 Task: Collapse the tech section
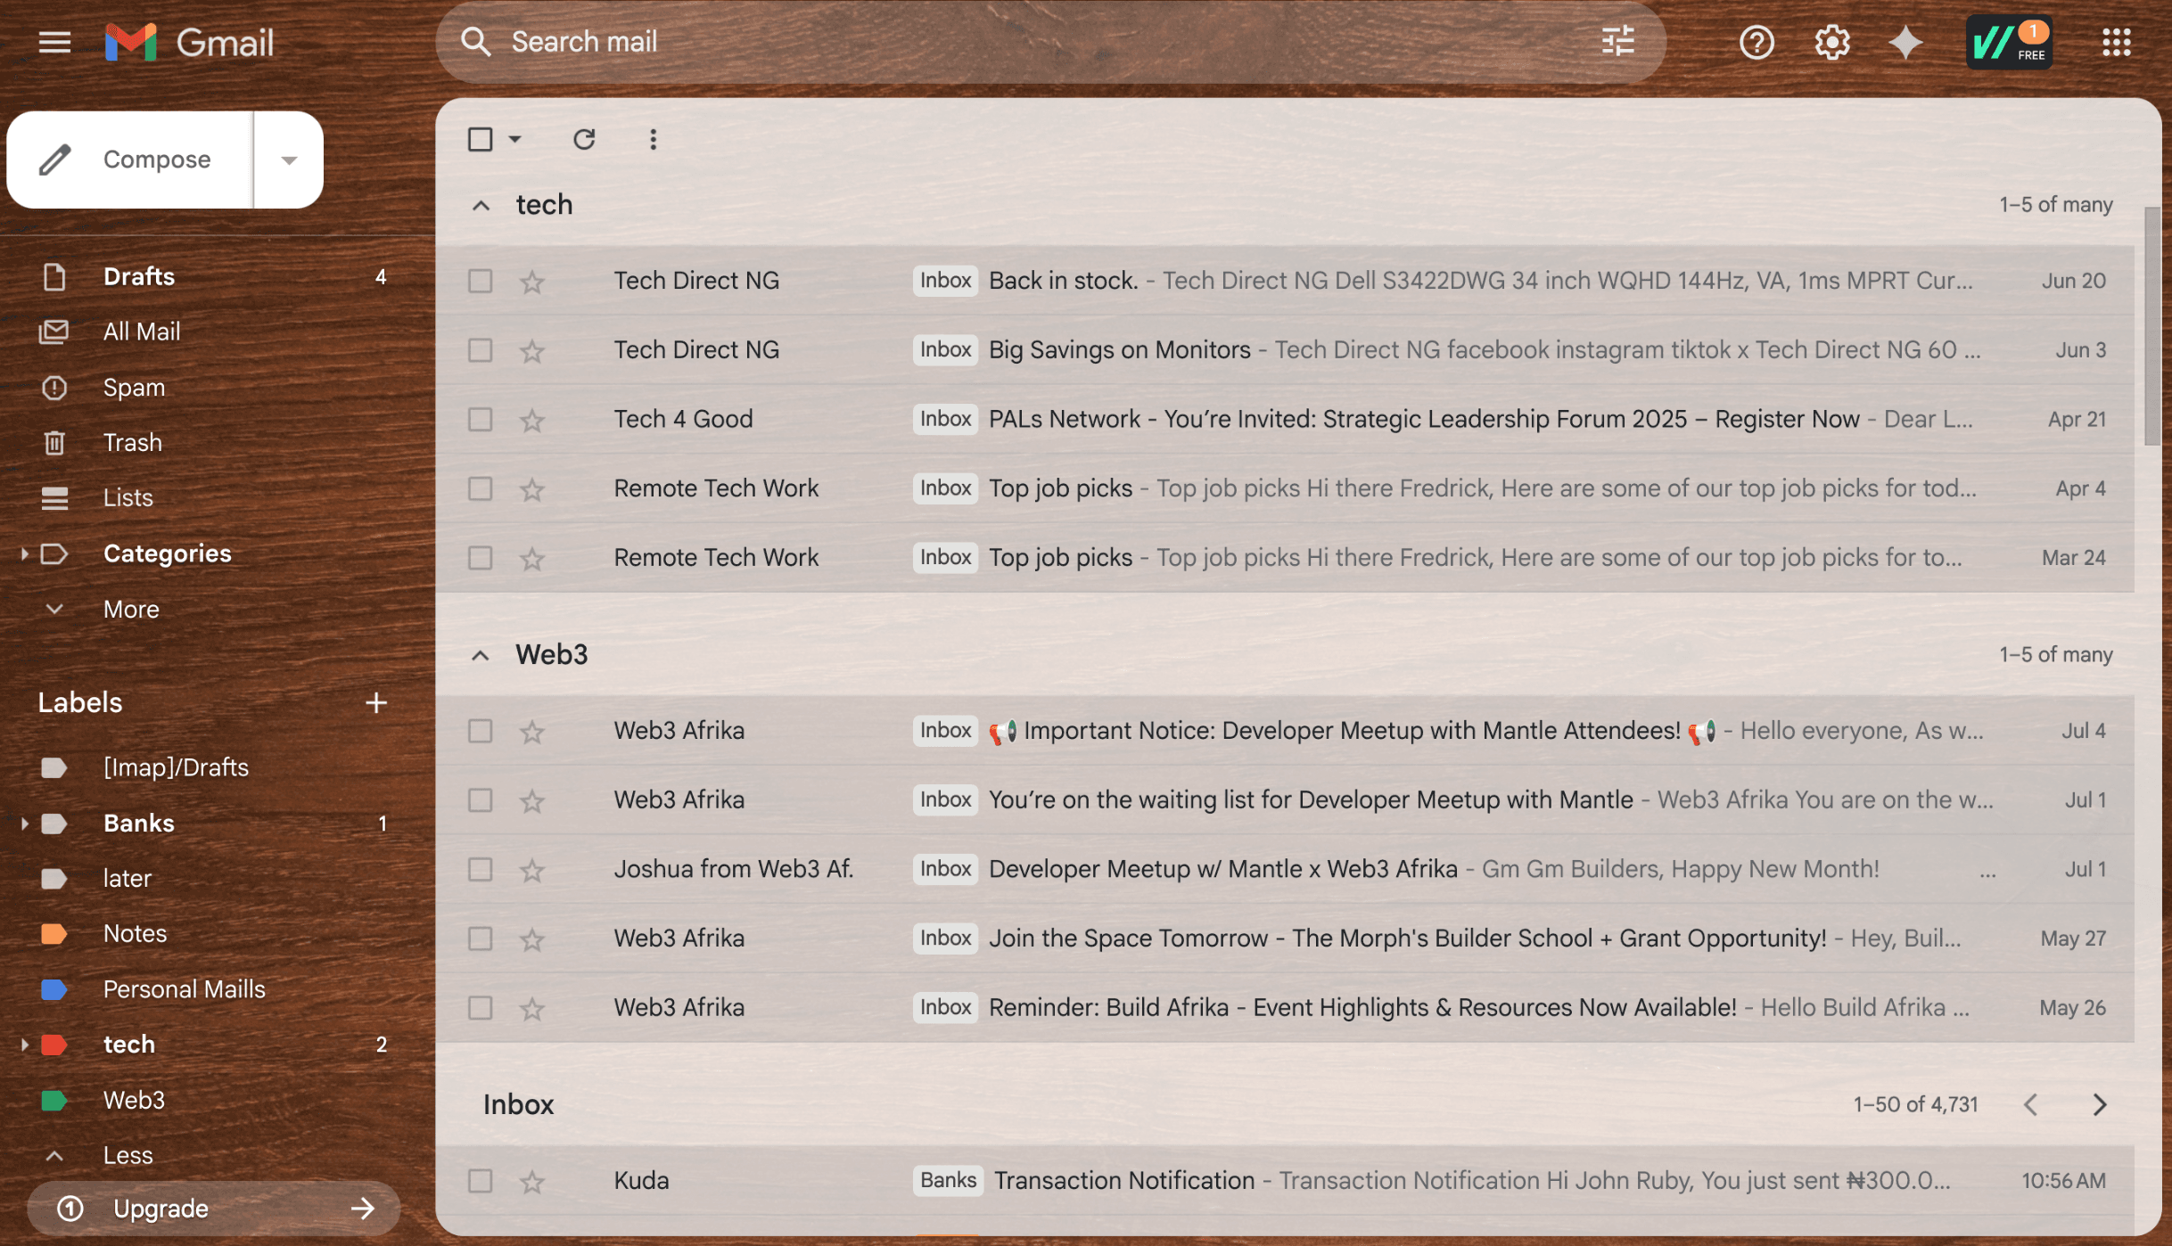point(481,205)
